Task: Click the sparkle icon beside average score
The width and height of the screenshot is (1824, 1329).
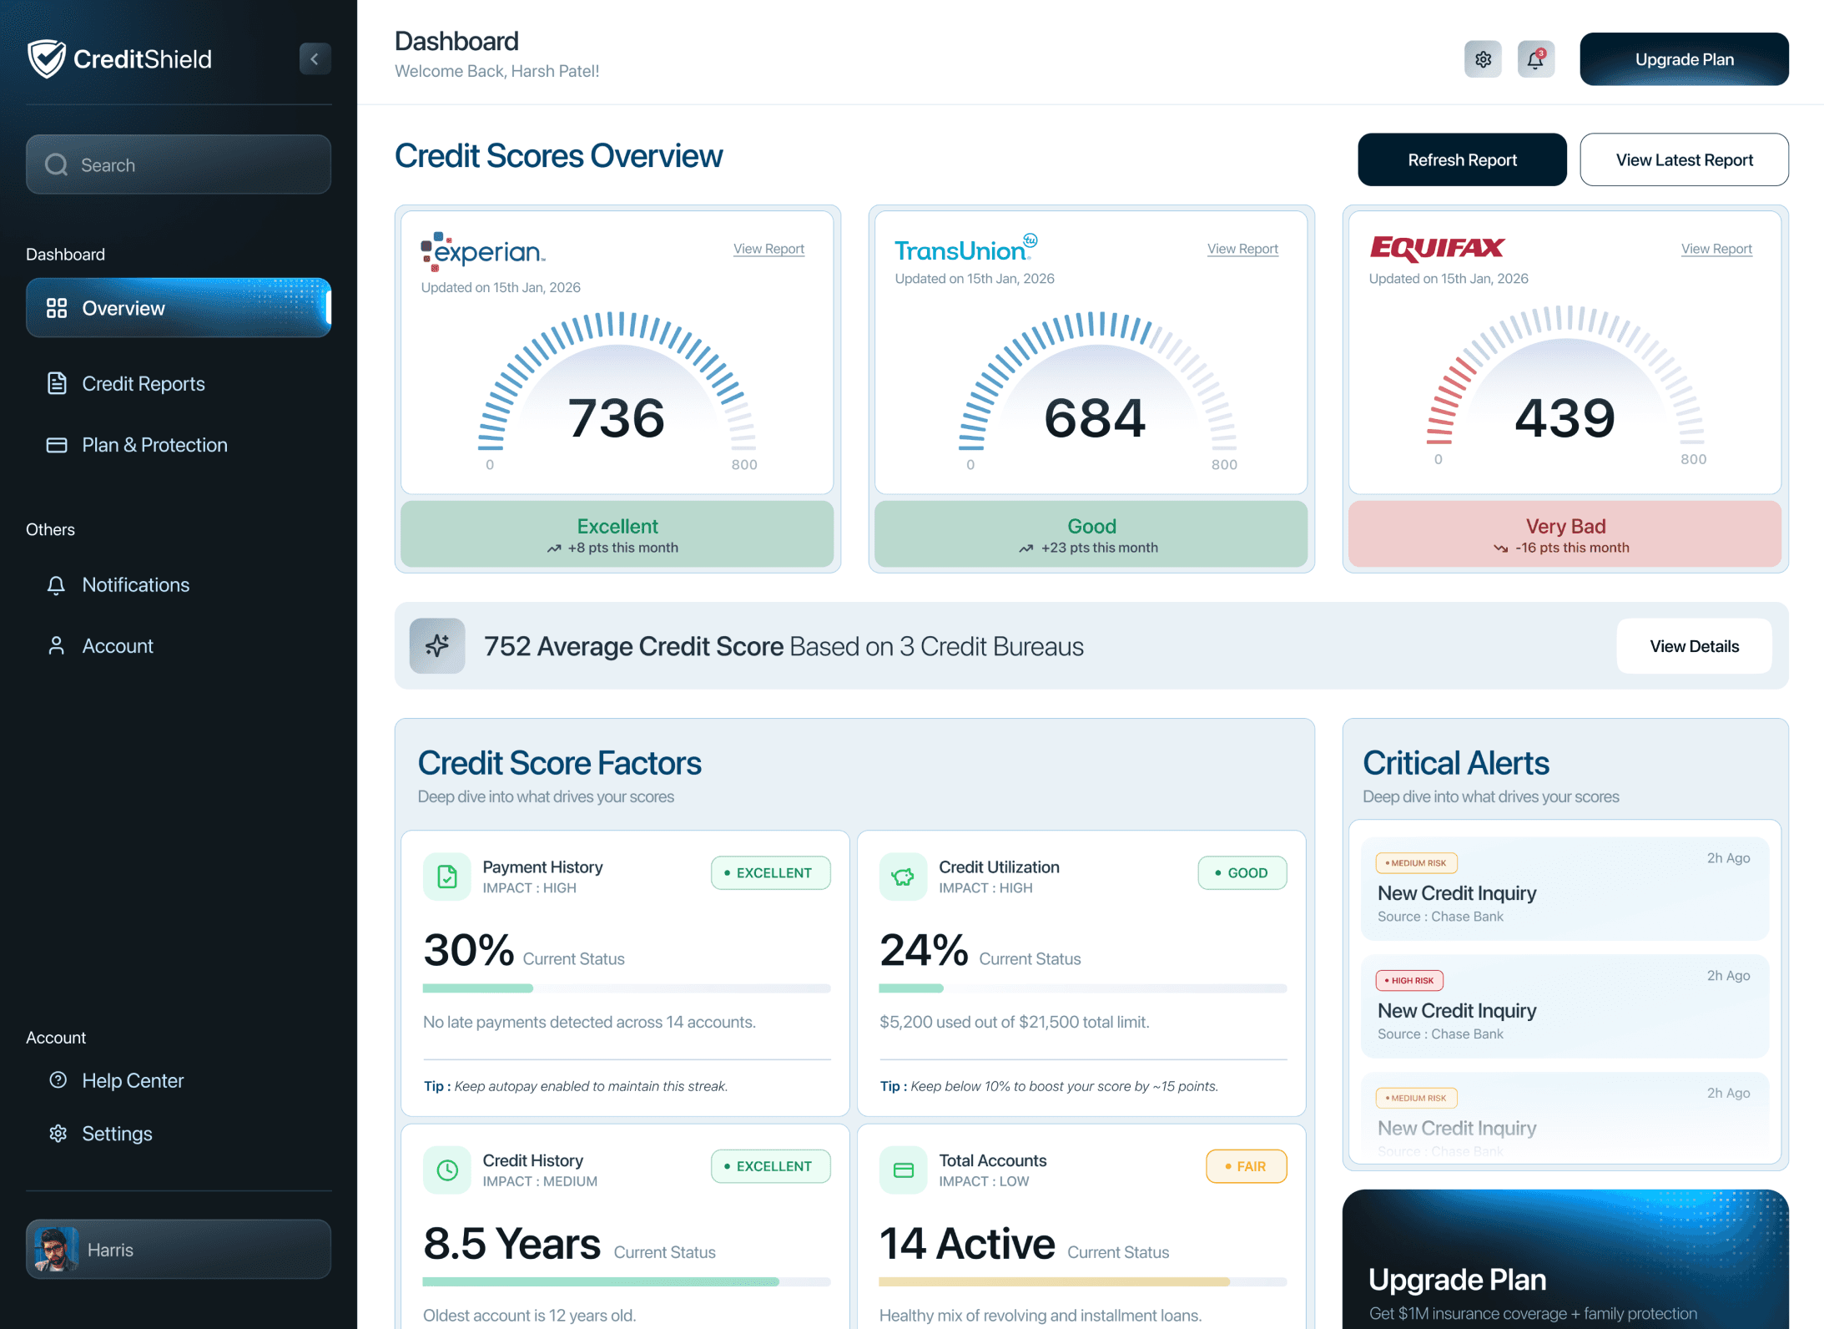Action: pos(437,645)
